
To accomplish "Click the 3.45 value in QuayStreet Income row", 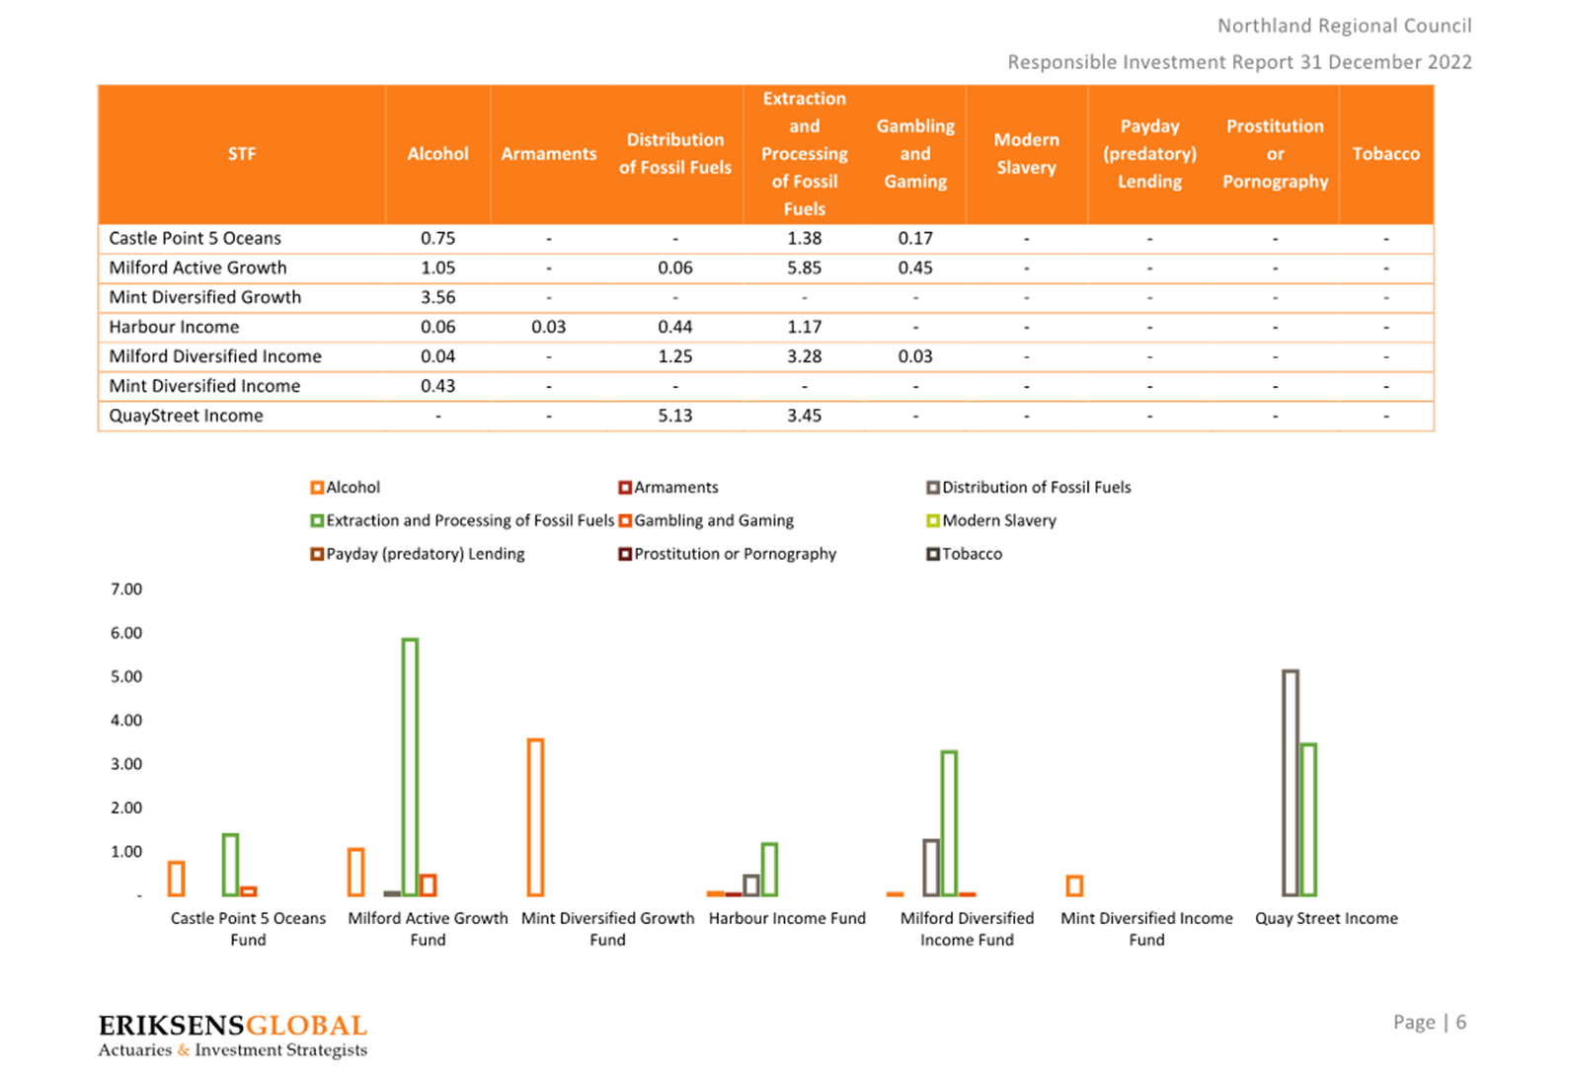I will [x=805, y=416].
